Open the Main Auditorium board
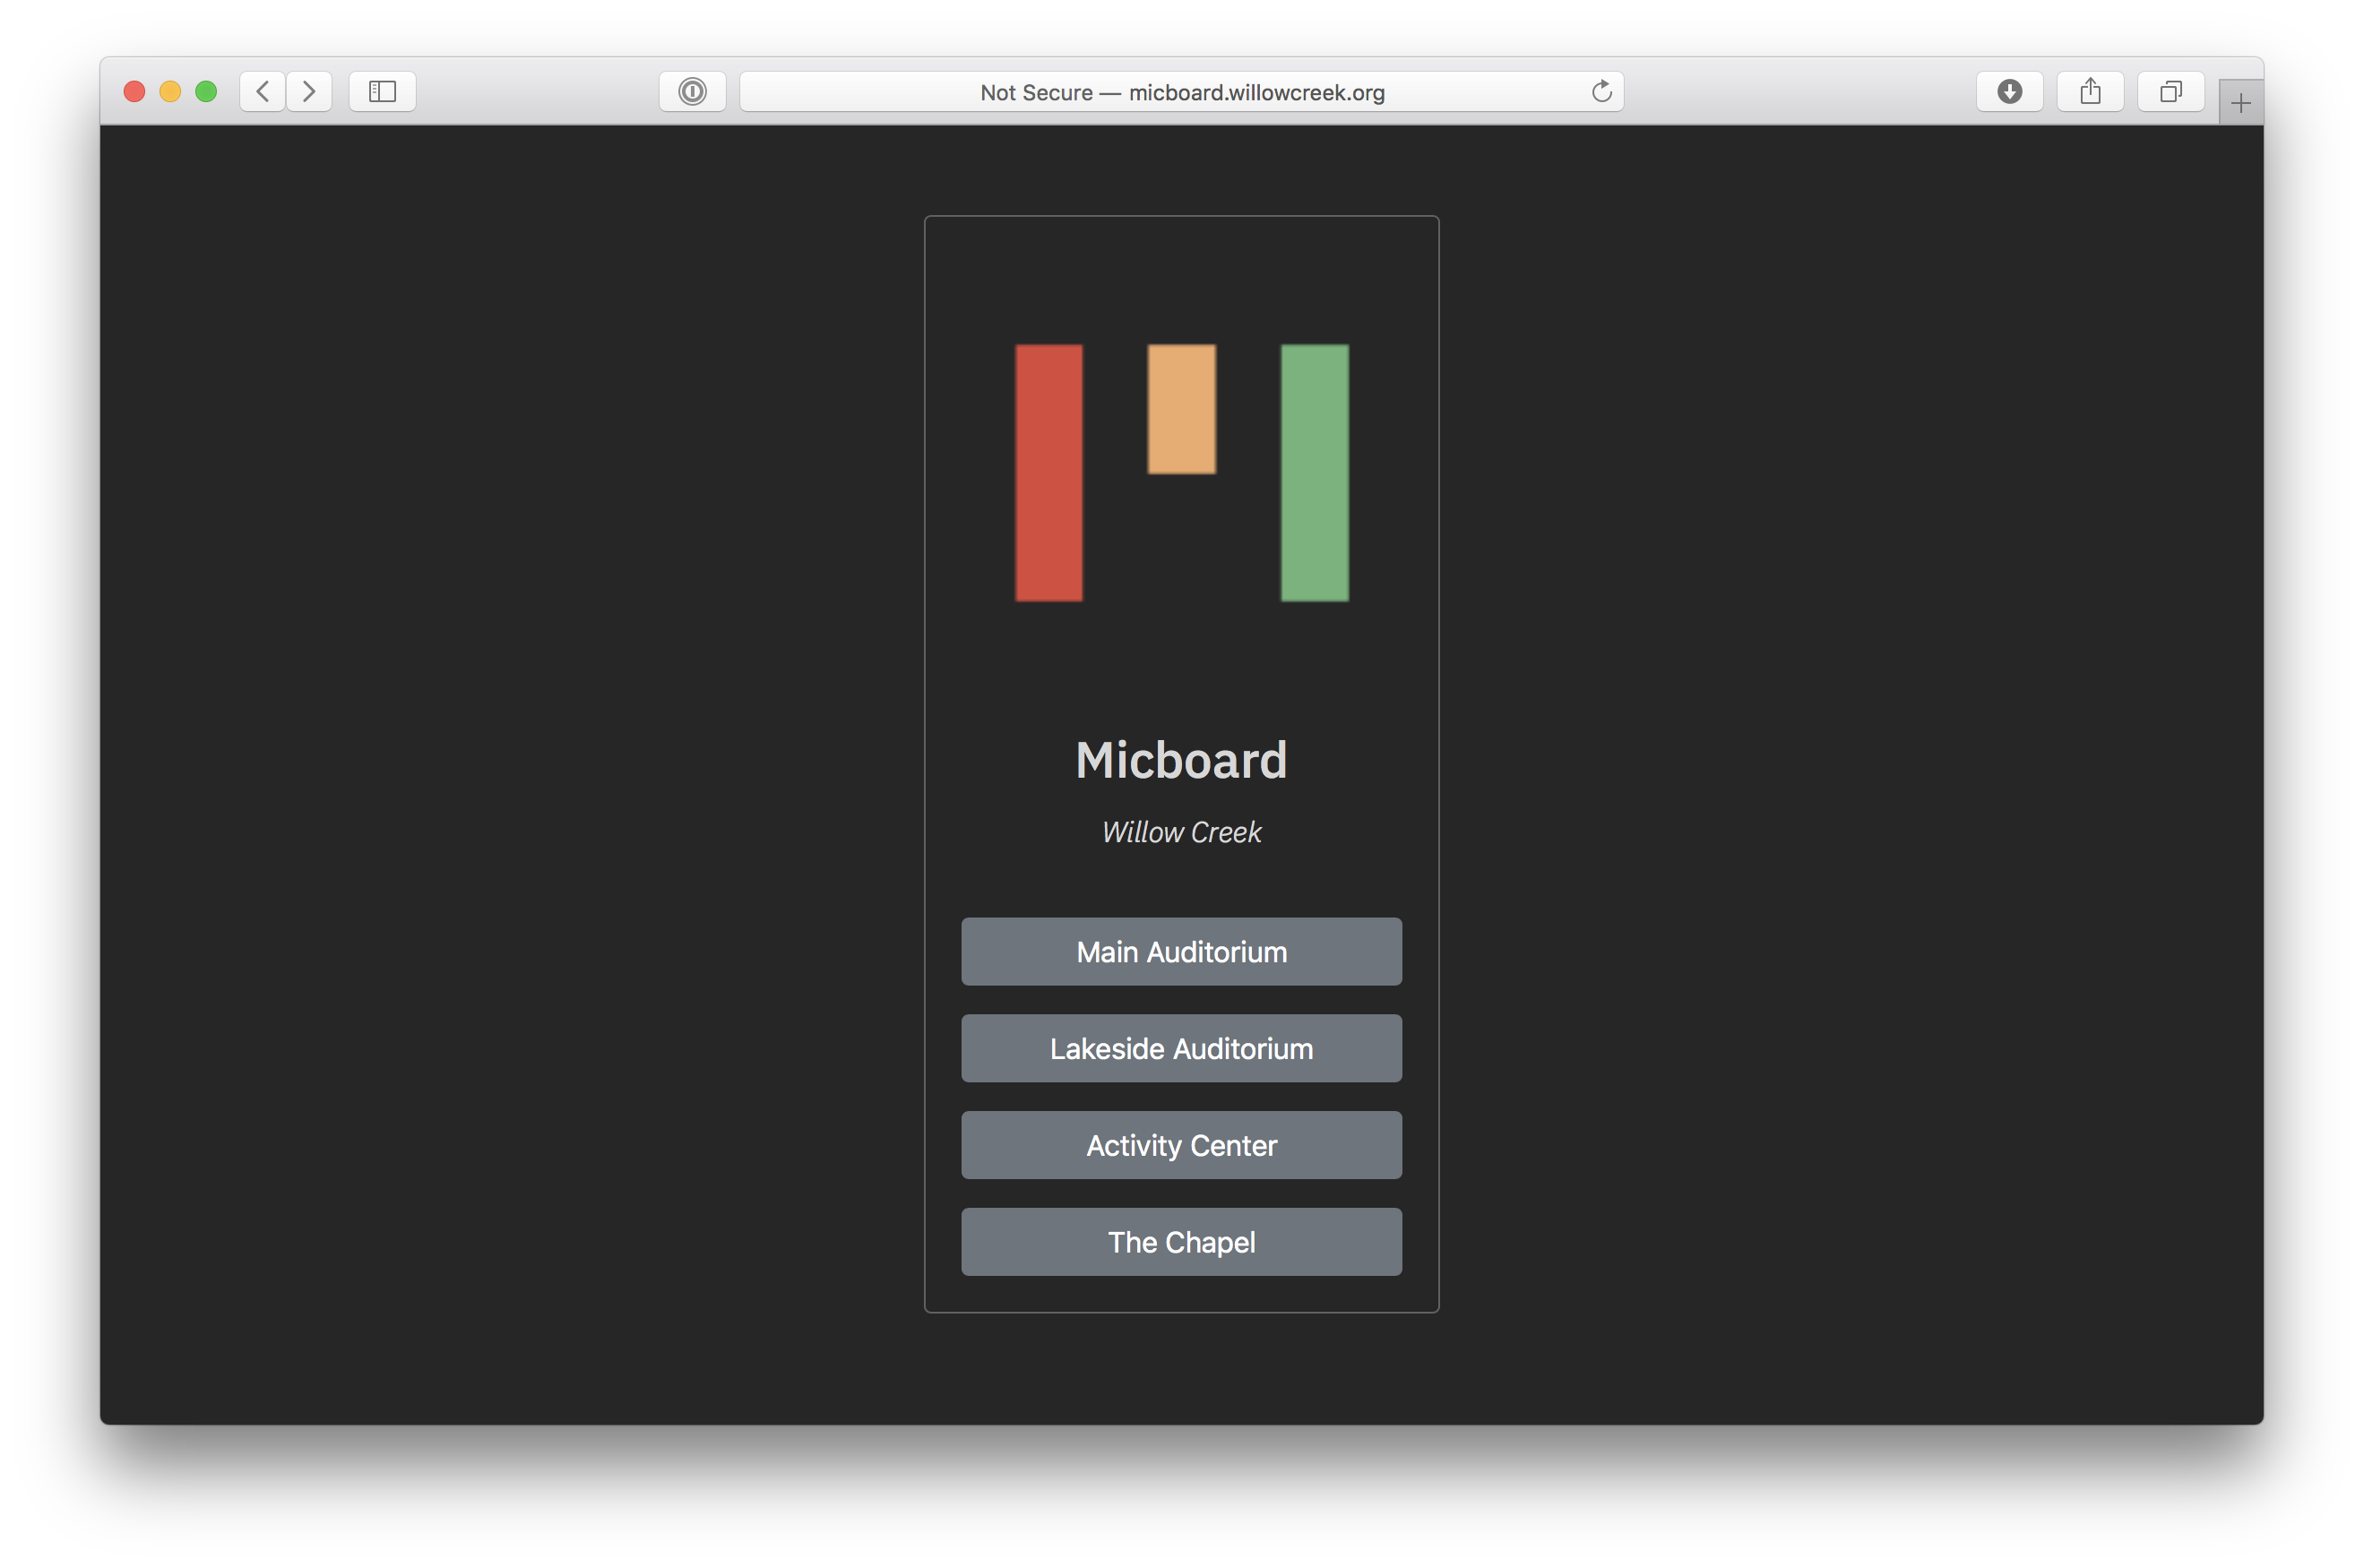This screenshot has height=1568, width=2364. click(1181, 951)
